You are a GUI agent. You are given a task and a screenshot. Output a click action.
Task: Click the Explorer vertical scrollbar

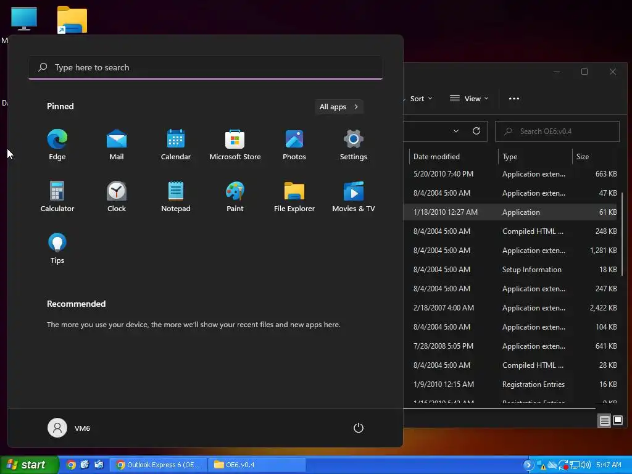pos(623,234)
